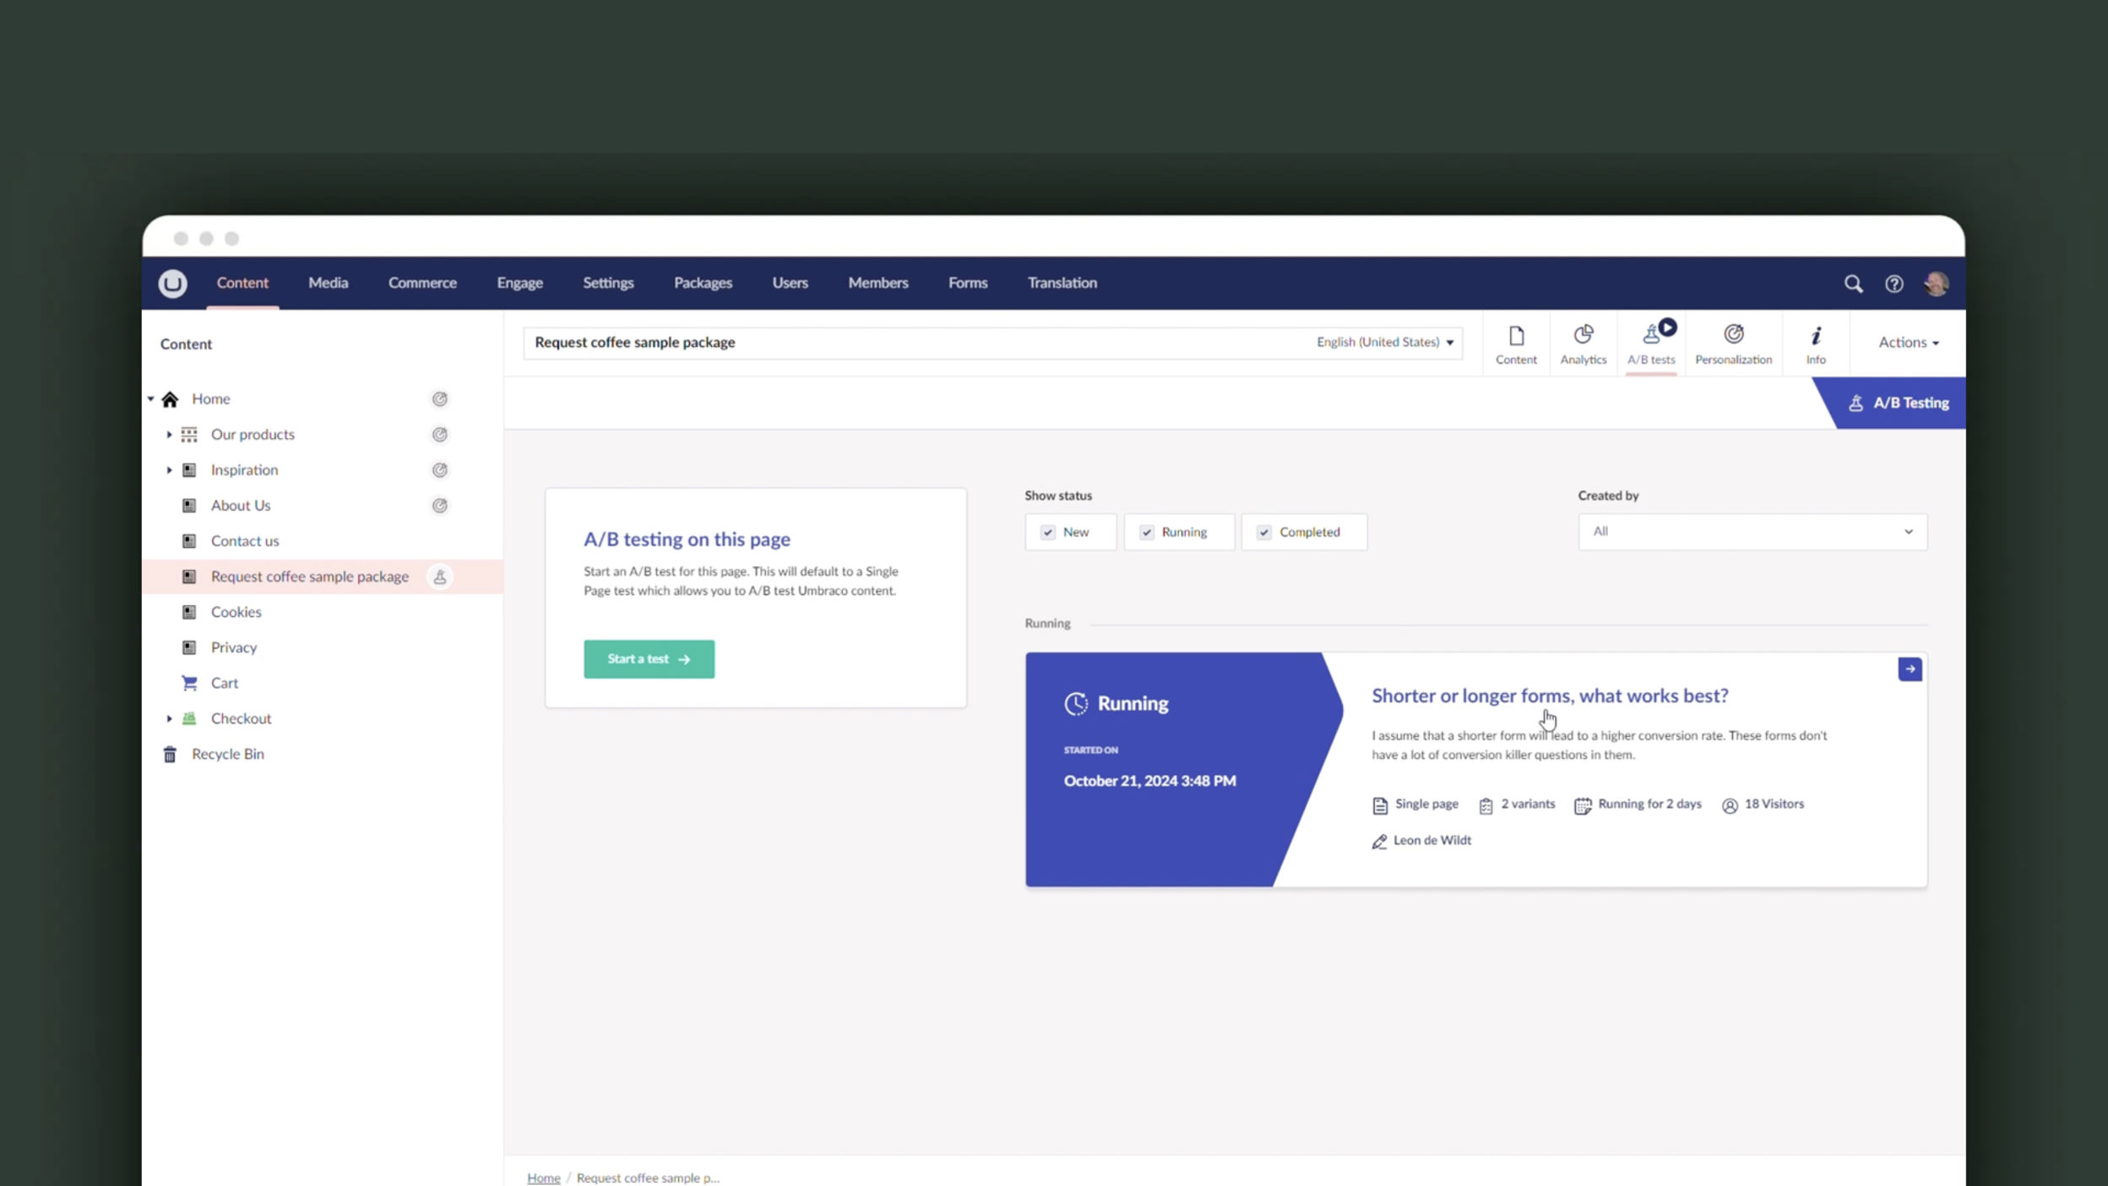This screenshot has height=1186, width=2108.
Task: Open the help question mark icon
Action: (x=1893, y=284)
